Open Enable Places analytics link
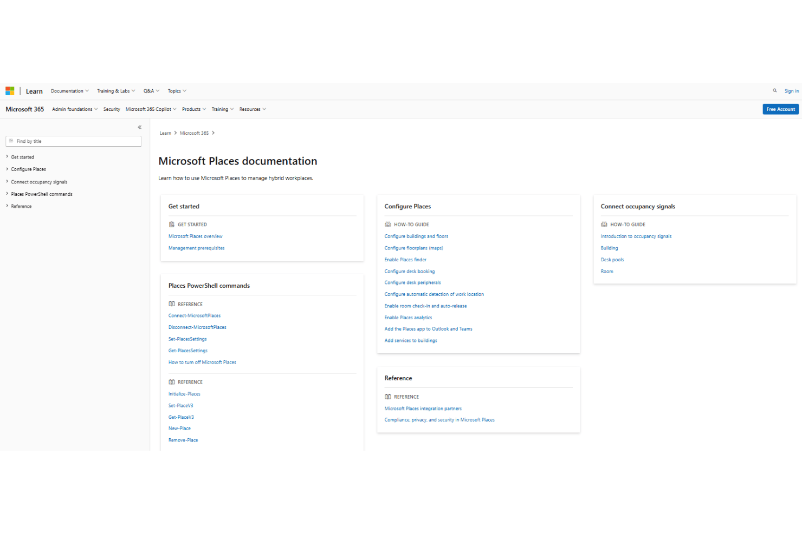802x534 pixels. click(x=409, y=318)
